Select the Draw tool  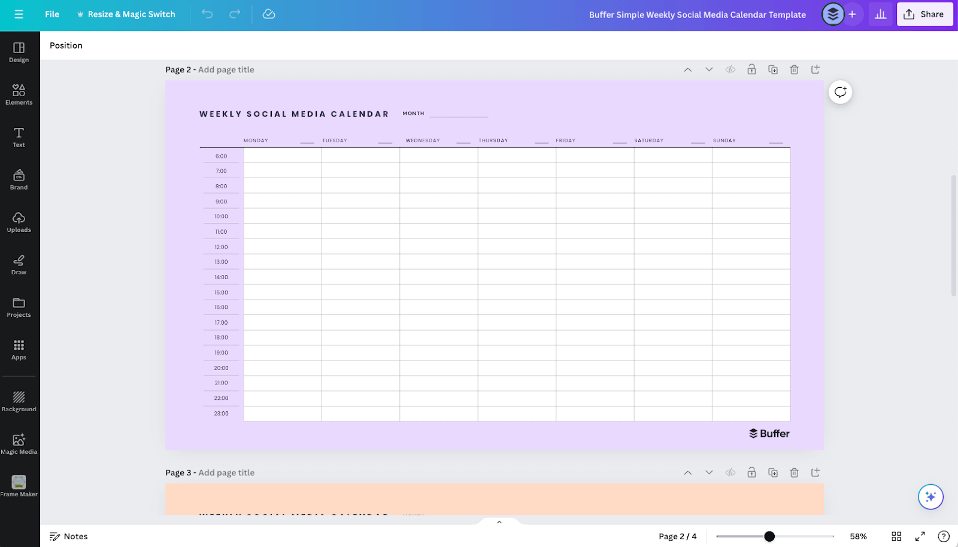[19, 265]
